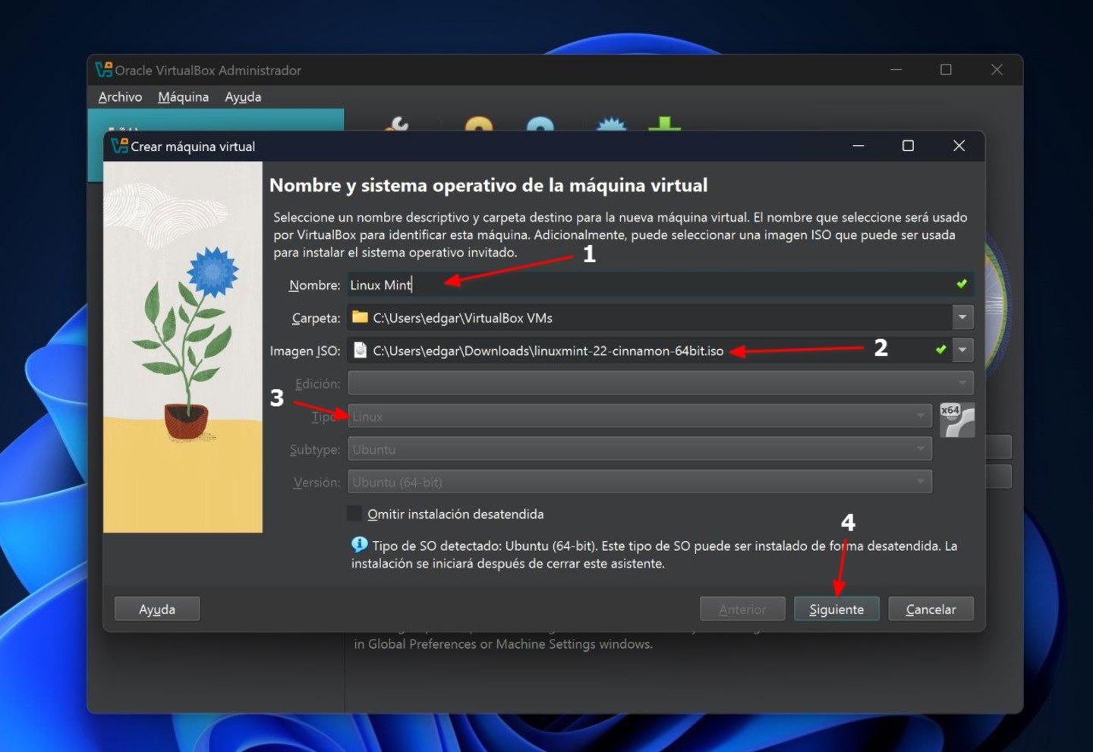Click the blue info icon beside detected OS message
Viewport: 1093px width, 752px height.
click(360, 544)
